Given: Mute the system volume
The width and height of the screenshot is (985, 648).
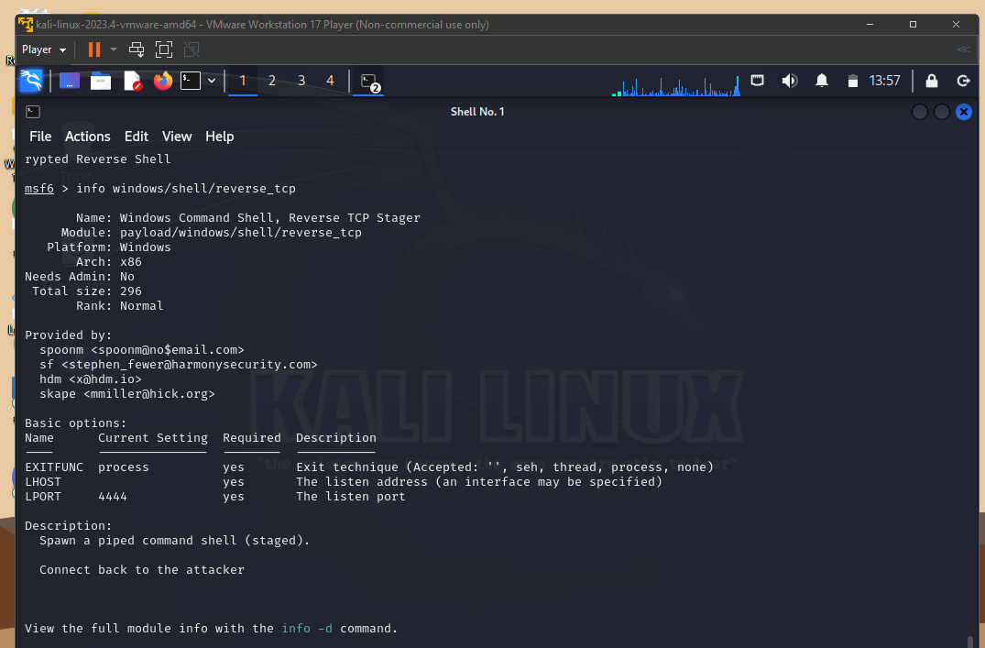Looking at the screenshot, I should pyautogui.click(x=789, y=81).
